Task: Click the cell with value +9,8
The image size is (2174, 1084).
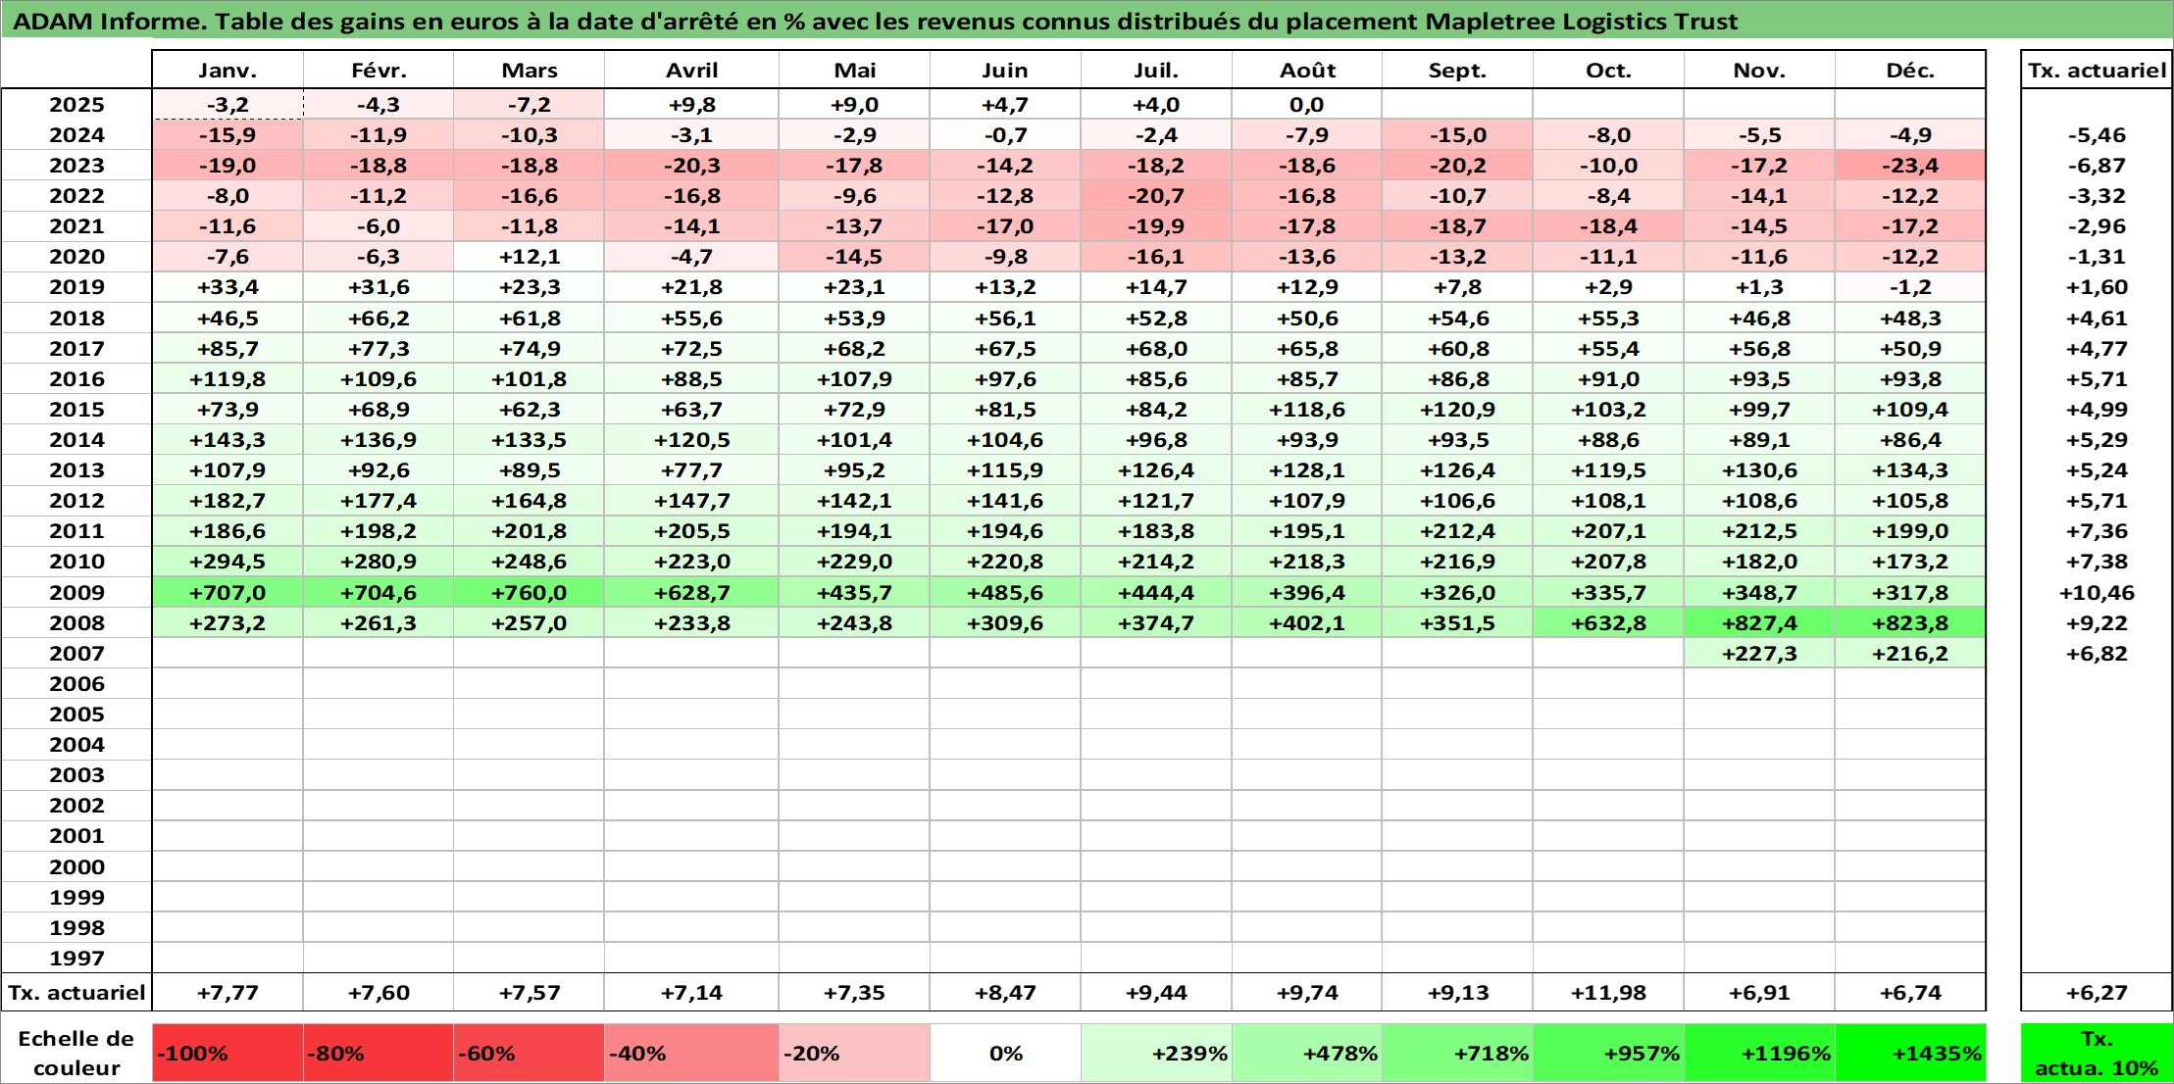Action: (x=692, y=105)
